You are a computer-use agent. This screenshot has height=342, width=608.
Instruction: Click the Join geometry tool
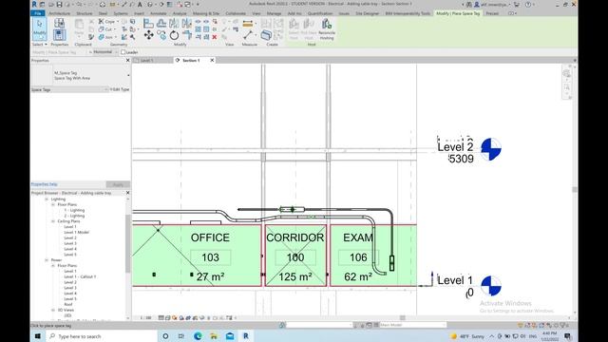[106, 37]
